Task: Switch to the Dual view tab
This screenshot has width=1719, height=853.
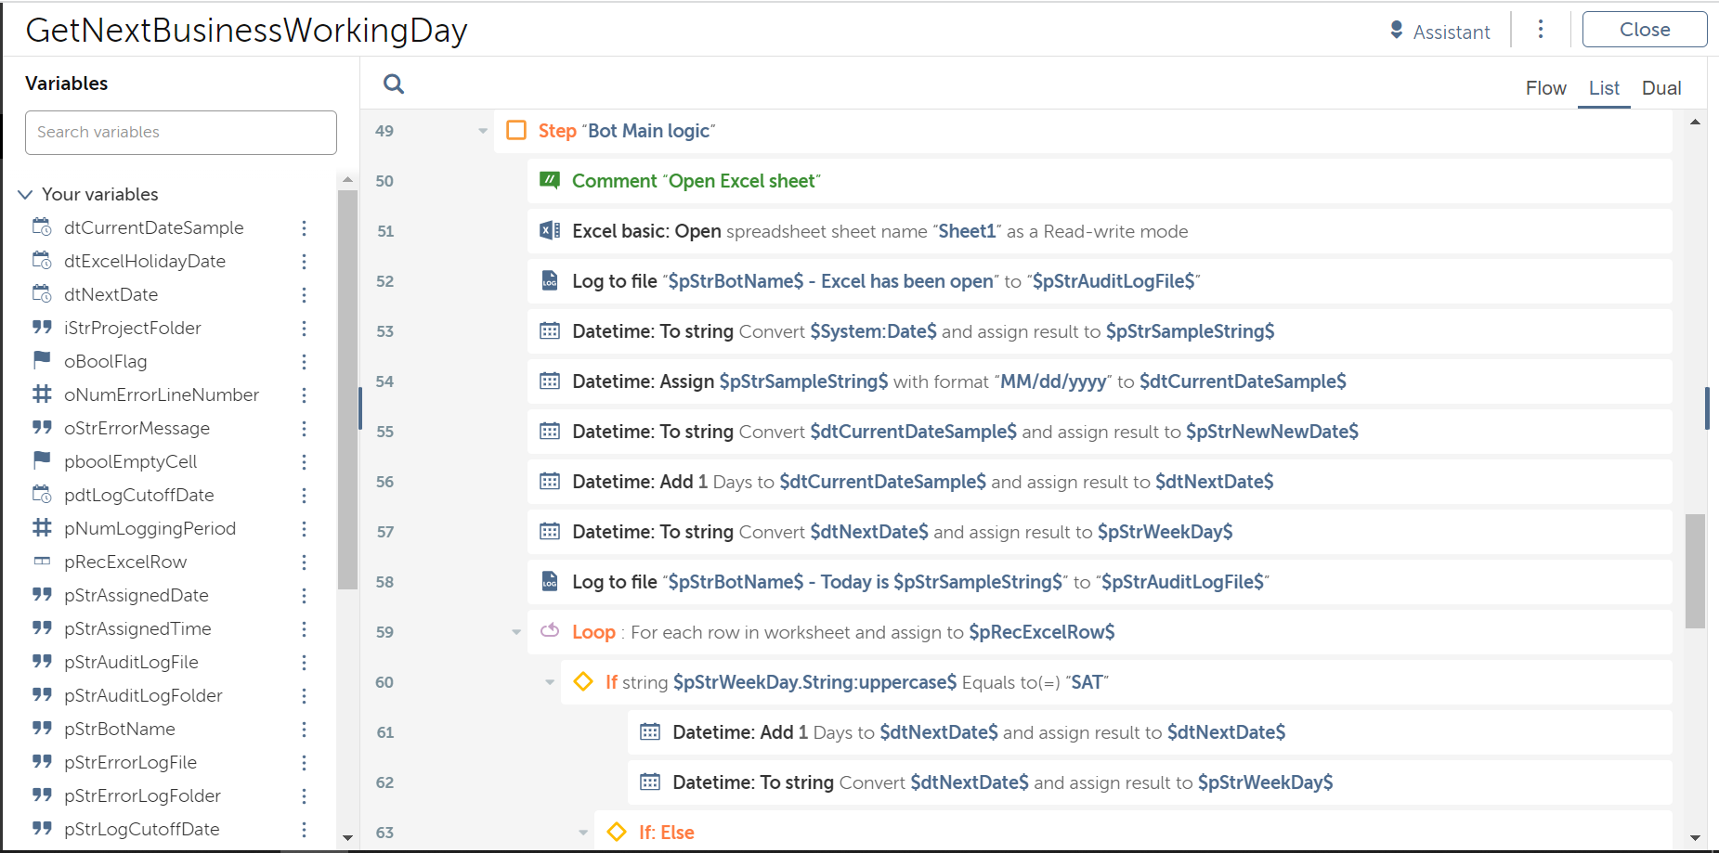Action: click(x=1660, y=88)
